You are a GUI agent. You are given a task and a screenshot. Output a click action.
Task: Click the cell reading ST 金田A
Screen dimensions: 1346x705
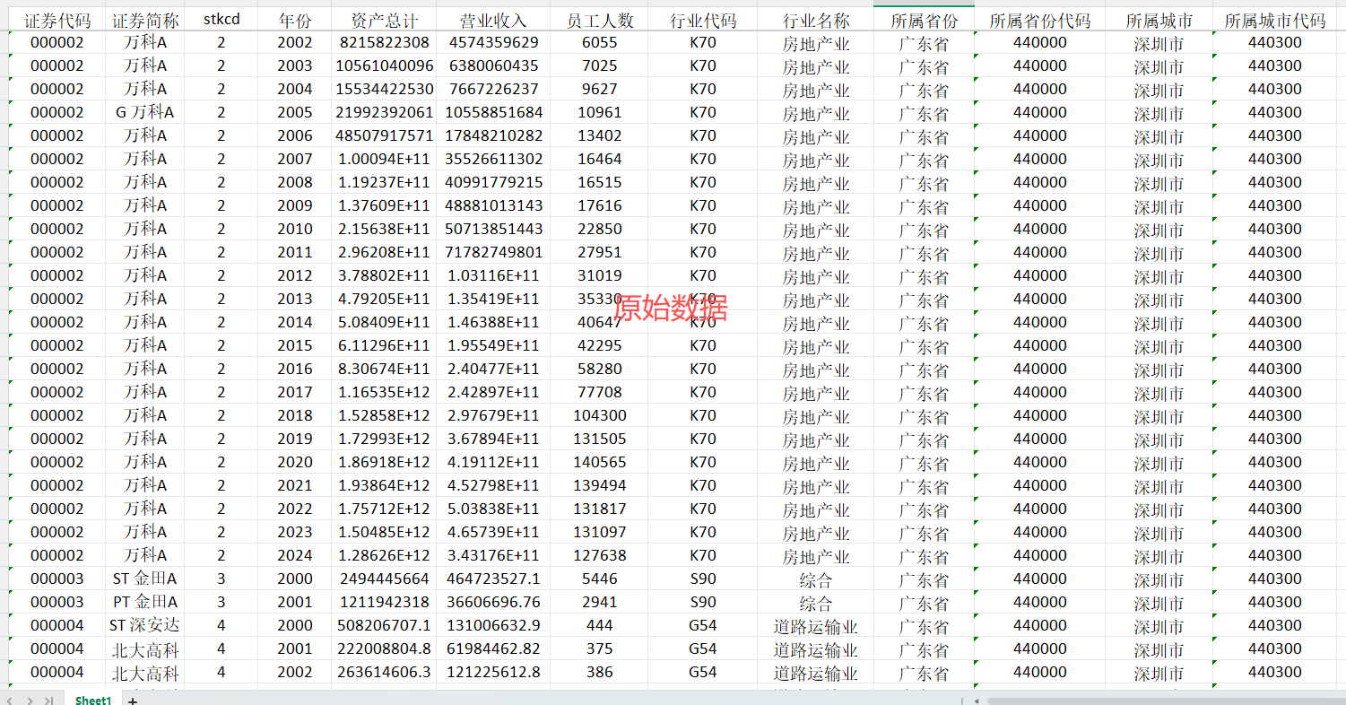145,579
